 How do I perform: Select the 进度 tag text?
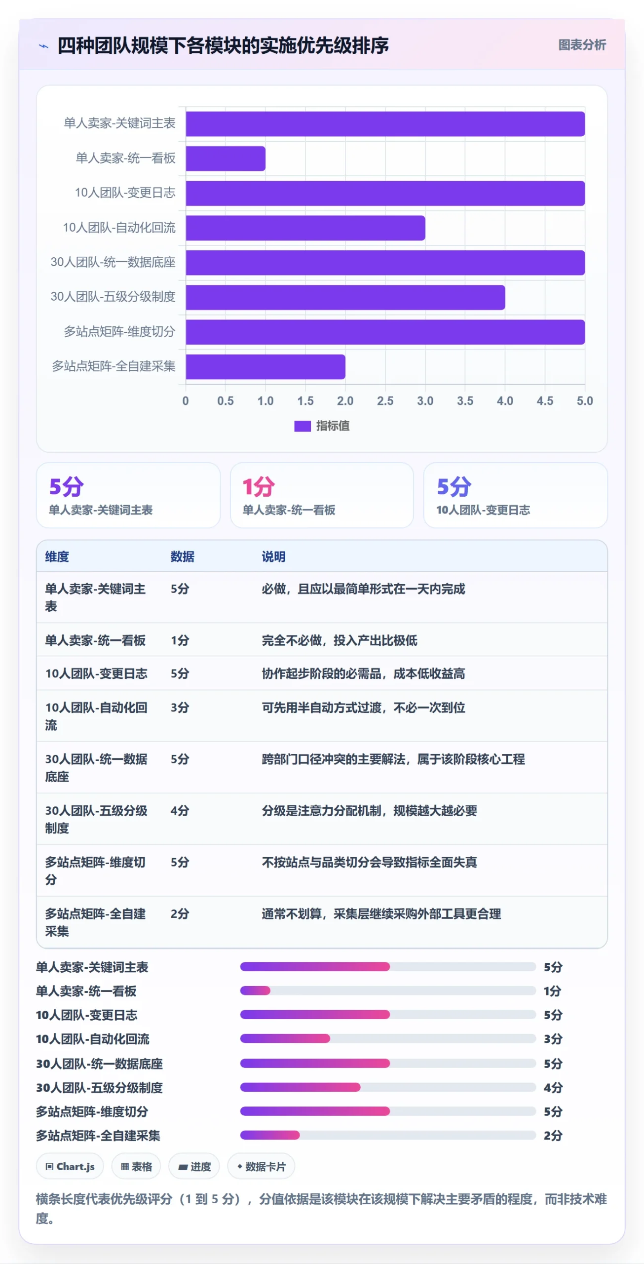[x=201, y=1167]
